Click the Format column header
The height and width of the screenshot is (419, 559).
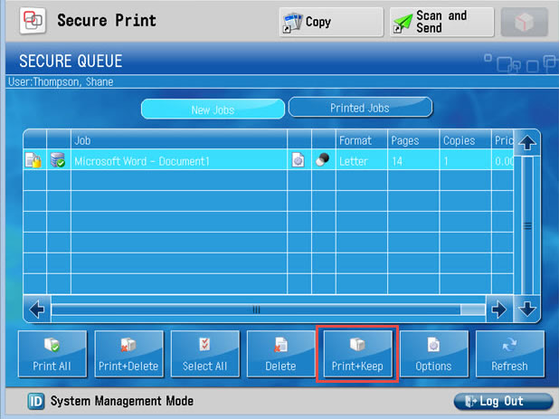click(362, 140)
